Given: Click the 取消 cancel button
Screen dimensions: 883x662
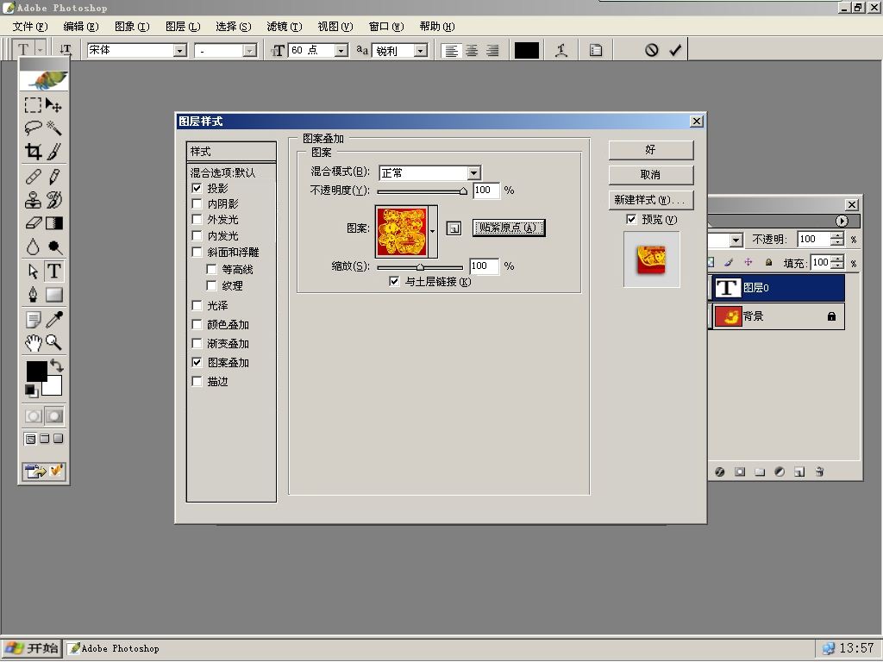Looking at the screenshot, I should coord(651,174).
